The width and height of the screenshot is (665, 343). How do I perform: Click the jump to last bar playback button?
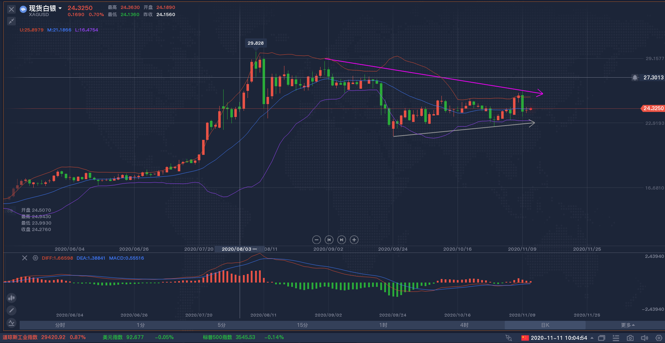(x=342, y=240)
